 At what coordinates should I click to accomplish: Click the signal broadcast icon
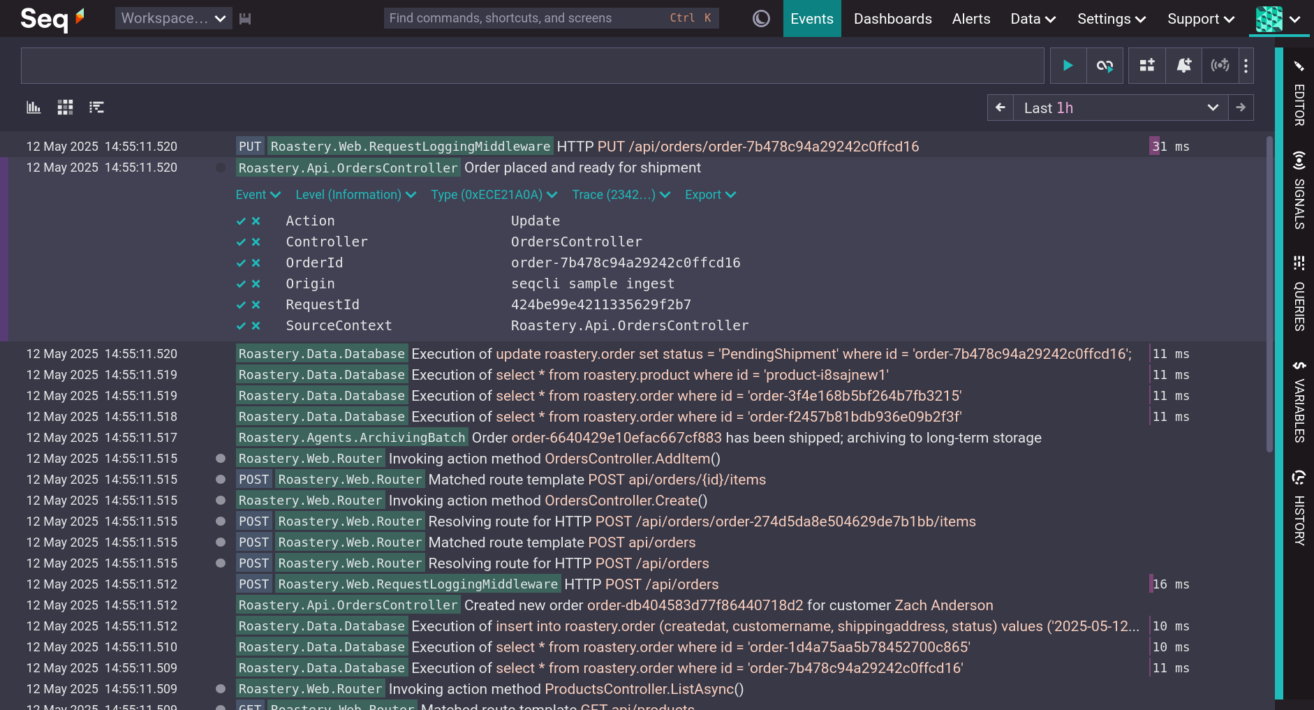pyautogui.click(x=1220, y=66)
